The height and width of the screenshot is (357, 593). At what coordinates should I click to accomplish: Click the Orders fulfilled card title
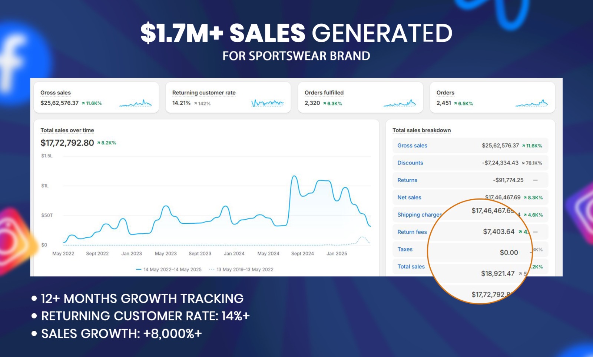(324, 93)
